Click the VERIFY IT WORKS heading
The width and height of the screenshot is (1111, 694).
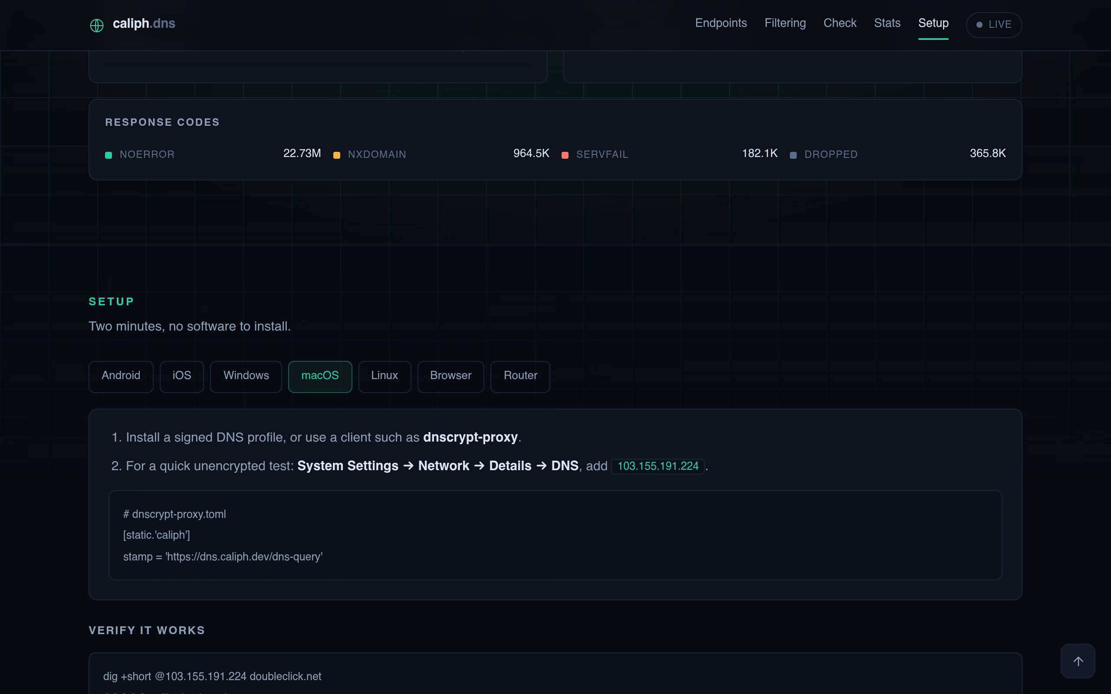146,630
